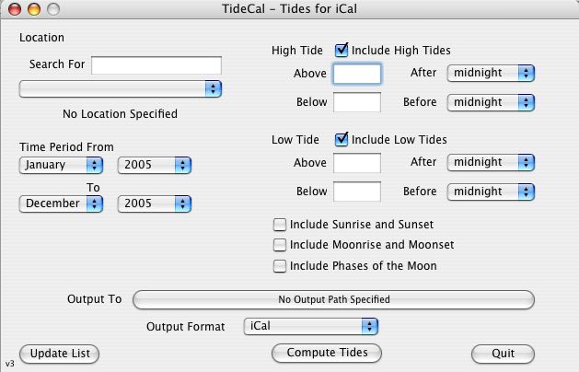Open Low Tide After time dropdown

(x=491, y=162)
